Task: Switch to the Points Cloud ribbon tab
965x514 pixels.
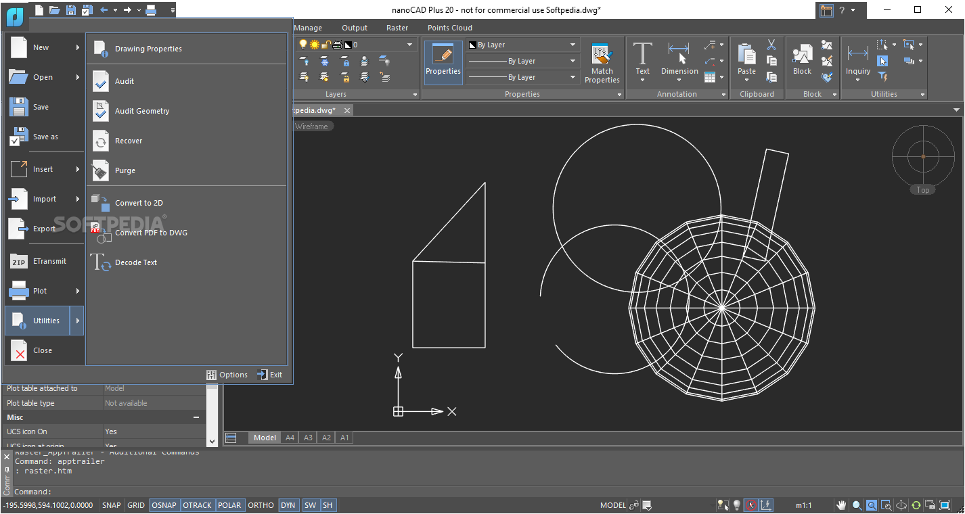Action: 450,28
